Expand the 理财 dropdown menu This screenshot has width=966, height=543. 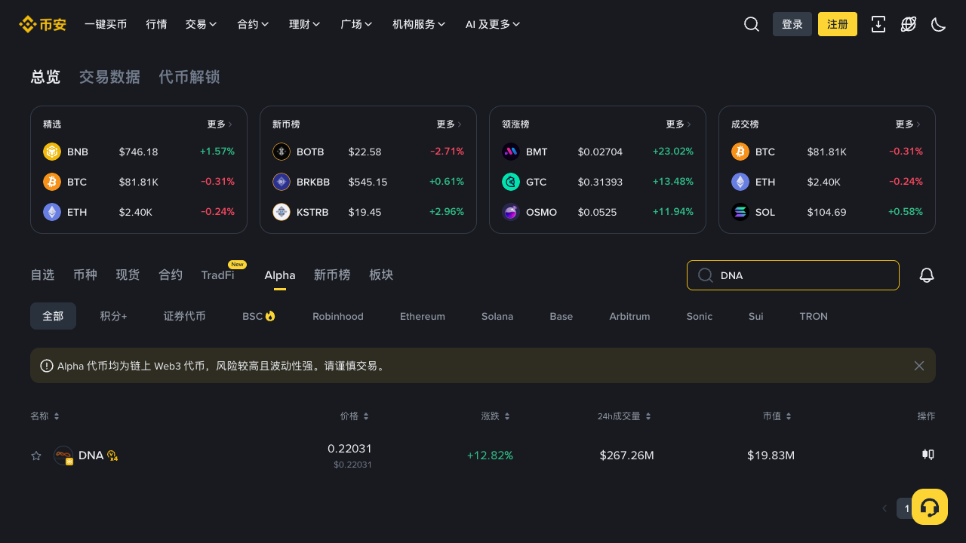pyautogui.click(x=305, y=24)
